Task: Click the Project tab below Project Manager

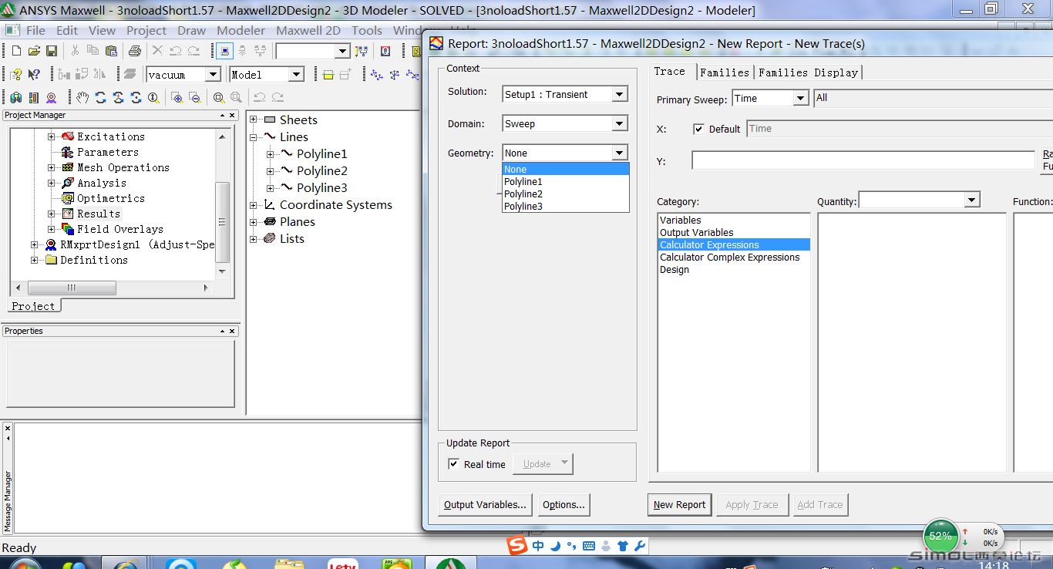Action: pyautogui.click(x=33, y=306)
